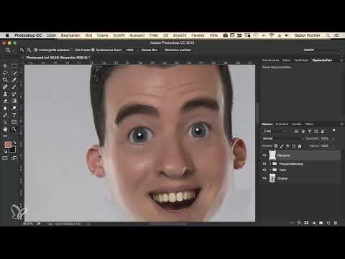
Task: Select the Move tool
Action: tap(5, 65)
